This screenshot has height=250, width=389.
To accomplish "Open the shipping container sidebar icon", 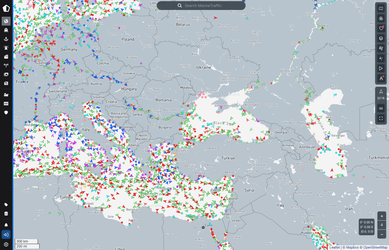I will pos(6,104).
